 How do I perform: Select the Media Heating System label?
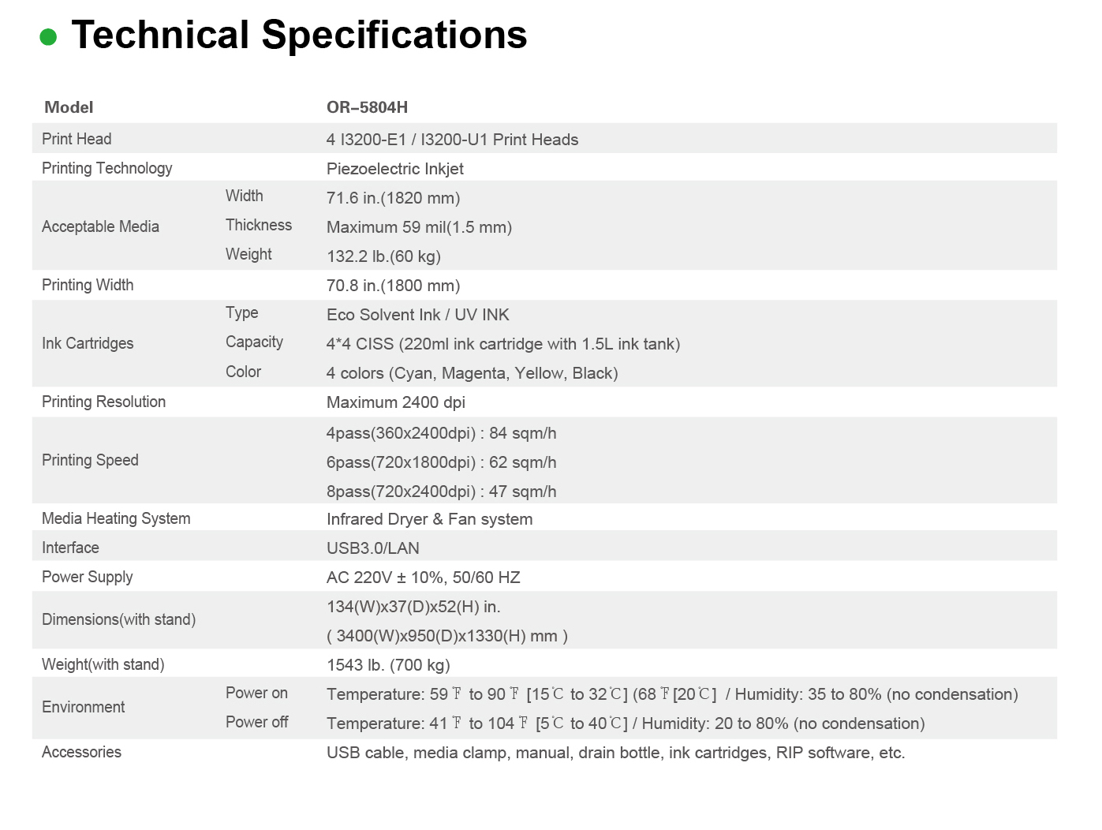click(x=116, y=518)
